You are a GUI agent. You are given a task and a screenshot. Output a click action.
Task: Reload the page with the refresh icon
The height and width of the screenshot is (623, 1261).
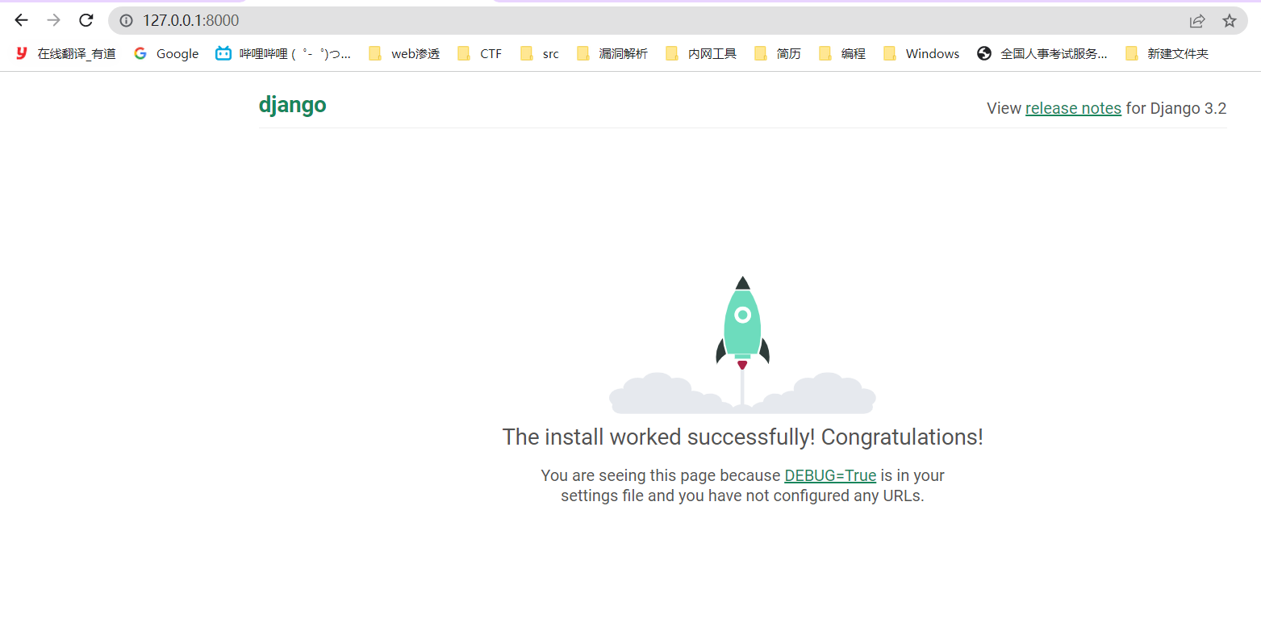[x=86, y=20]
